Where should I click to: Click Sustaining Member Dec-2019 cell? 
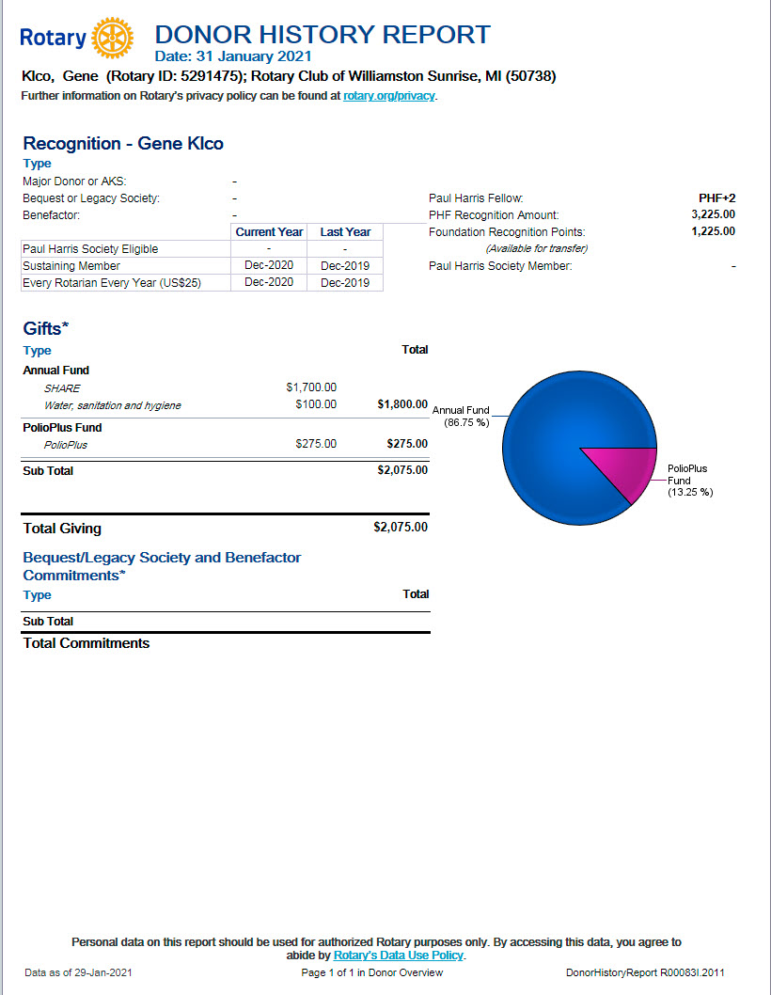point(345,265)
